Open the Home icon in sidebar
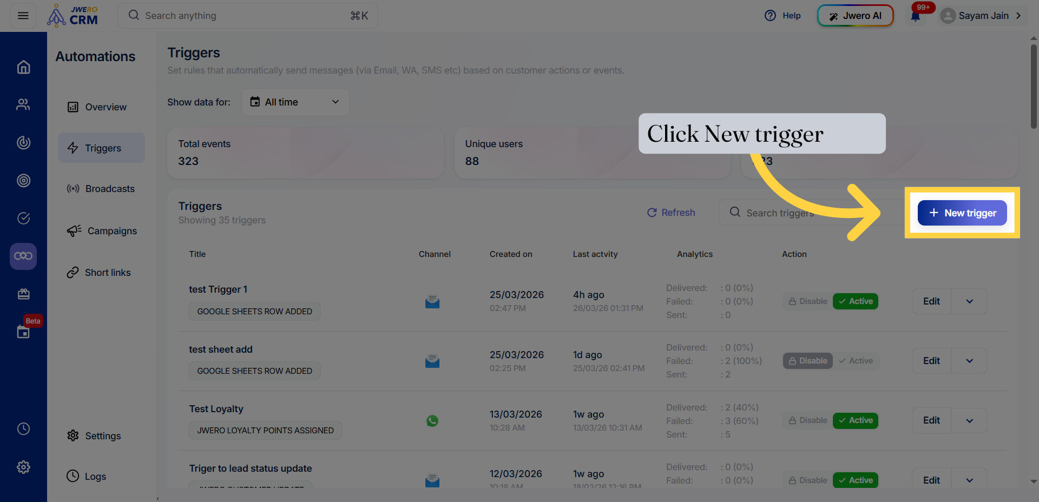The height and width of the screenshot is (502, 1039). pos(23,67)
